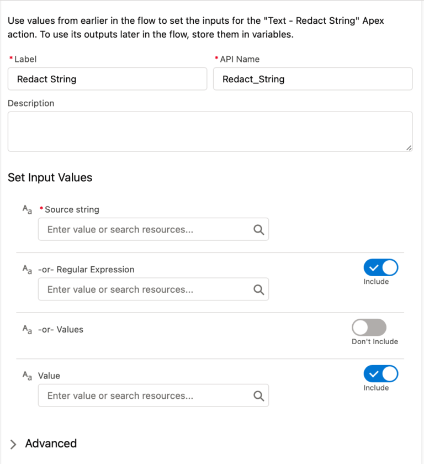Click the Include label under Regular Expression
This screenshot has height=464, width=424.
tap(378, 281)
